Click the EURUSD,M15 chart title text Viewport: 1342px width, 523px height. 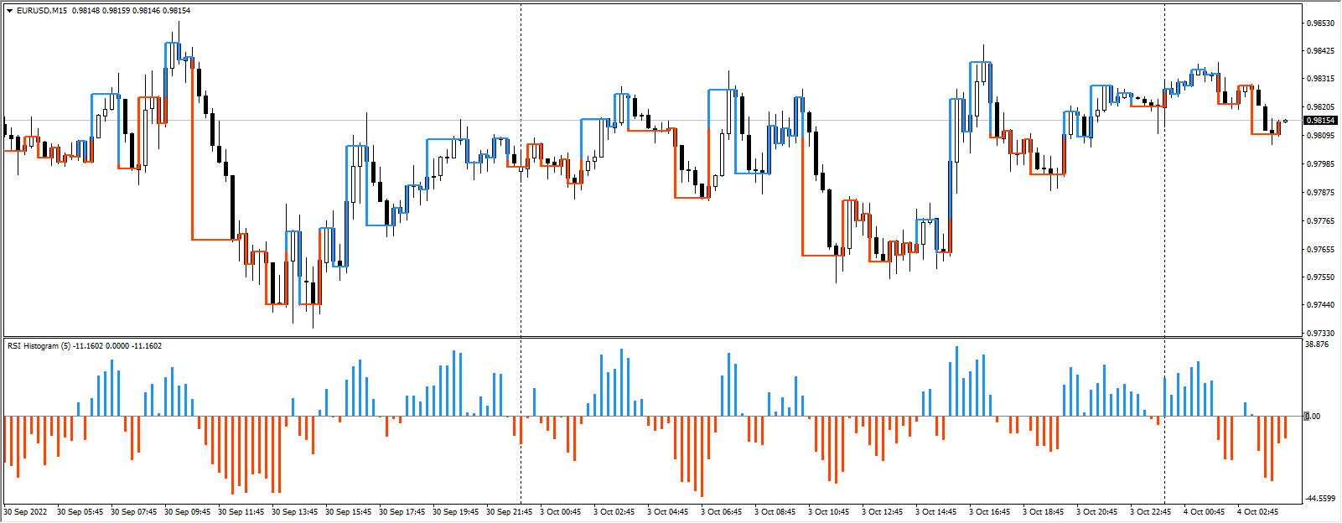pos(42,11)
